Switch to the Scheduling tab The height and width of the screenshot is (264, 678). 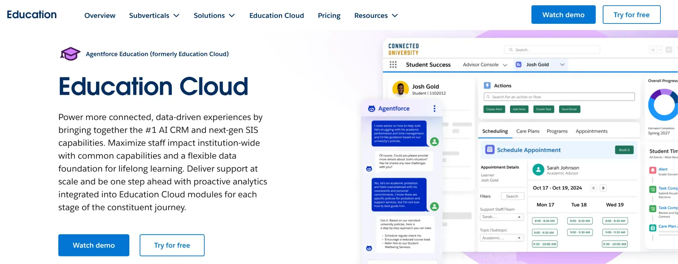495,131
